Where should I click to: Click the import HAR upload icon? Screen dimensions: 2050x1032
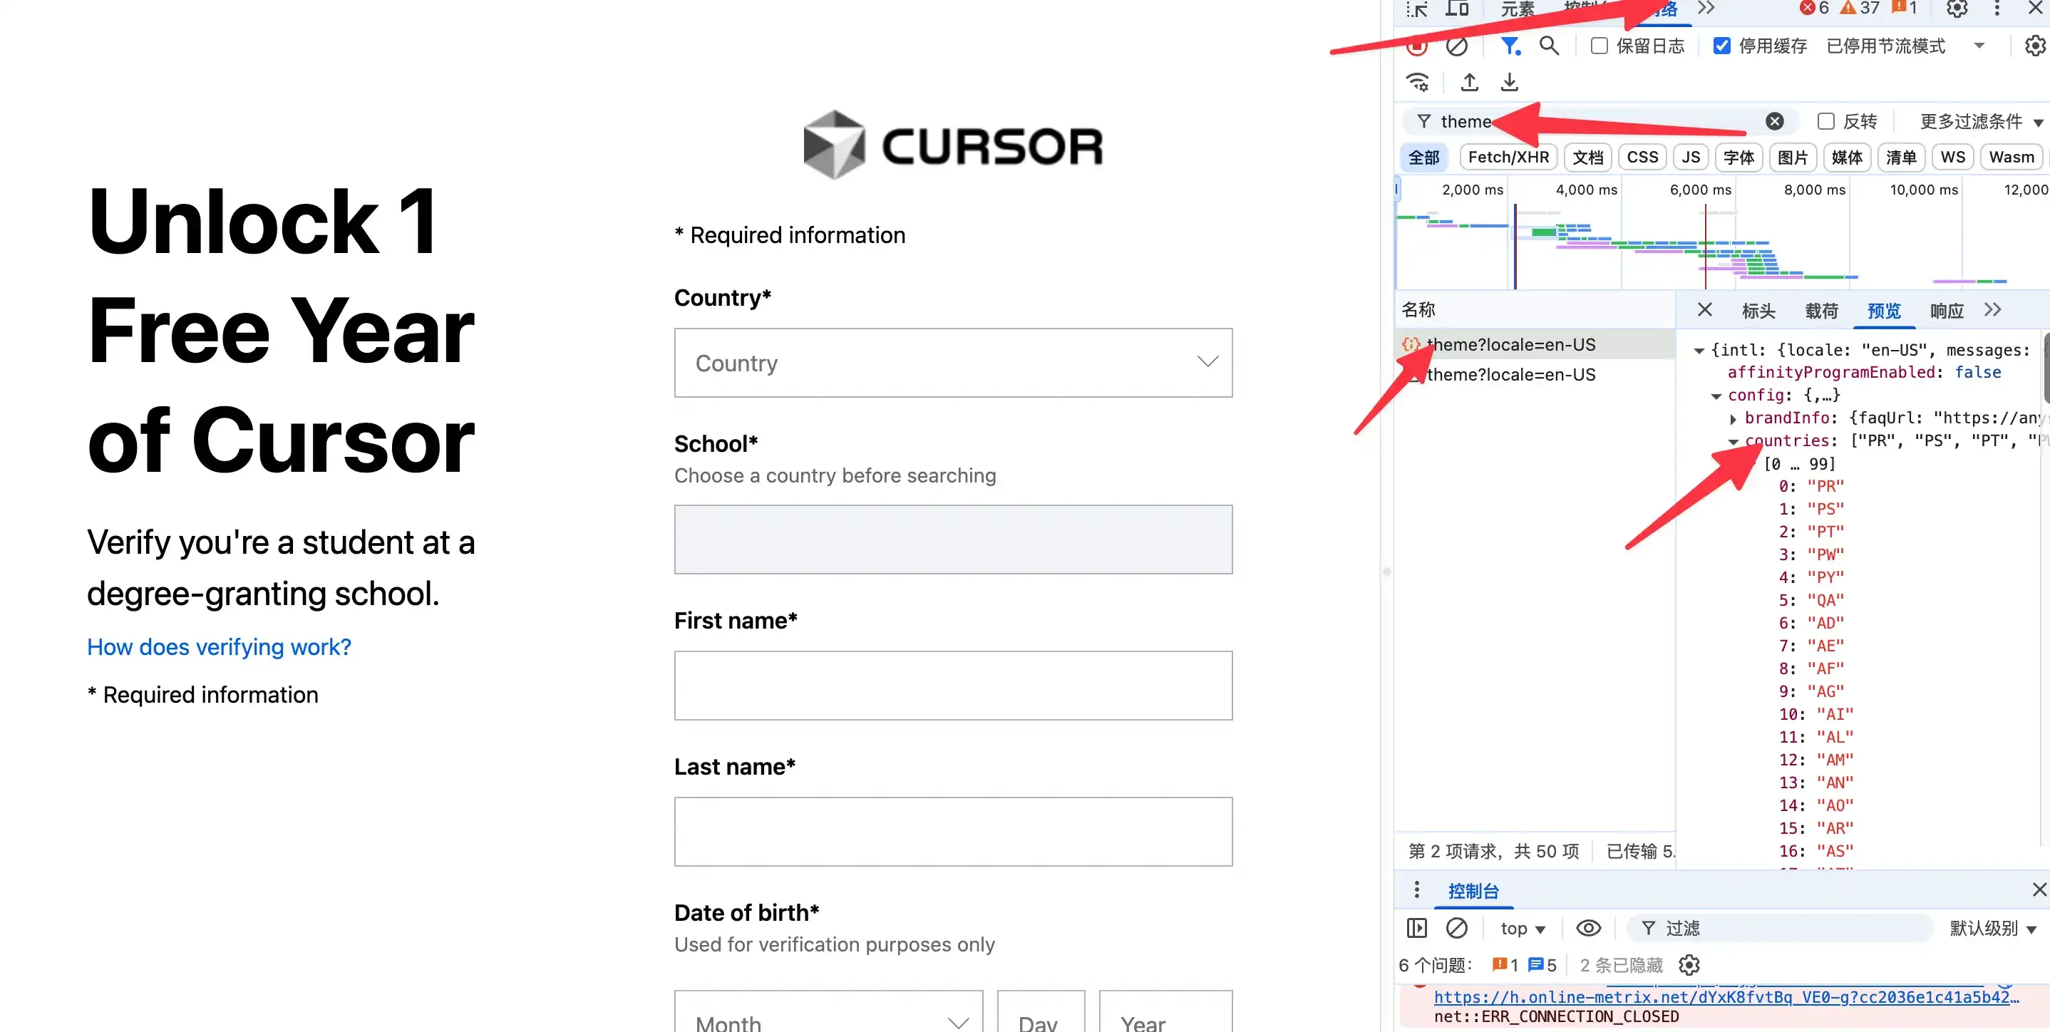pos(1470,82)
